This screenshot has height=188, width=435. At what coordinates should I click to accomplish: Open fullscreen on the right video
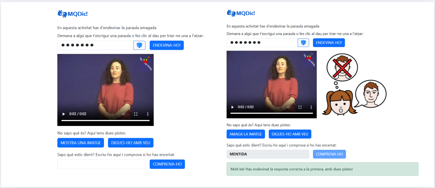coord(300,107)
